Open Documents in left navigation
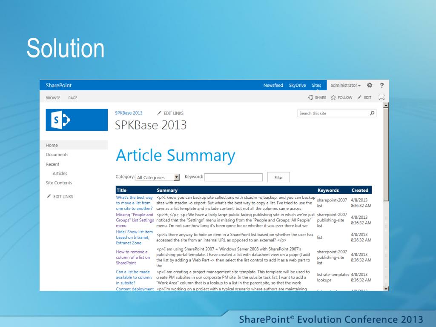The image size is (436, 327). point(57,155)
